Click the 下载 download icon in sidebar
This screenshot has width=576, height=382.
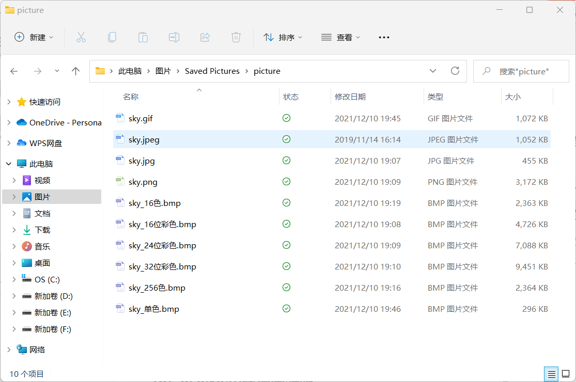point(27,230)
